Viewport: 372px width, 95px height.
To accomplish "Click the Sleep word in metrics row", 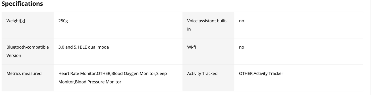I will coord(162,73).
